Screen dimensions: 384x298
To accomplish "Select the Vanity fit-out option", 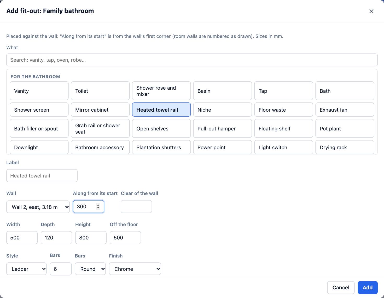I will click(39, 91).
